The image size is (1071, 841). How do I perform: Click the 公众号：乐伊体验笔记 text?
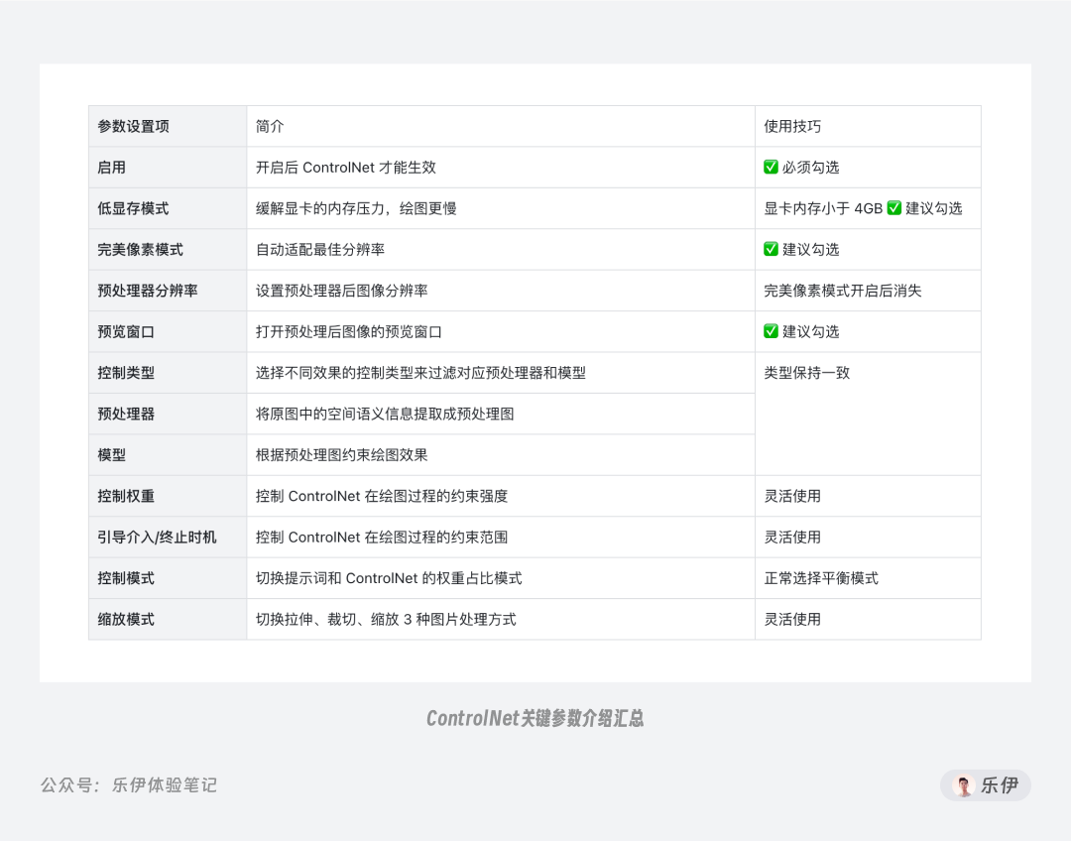pyautogui.click(x=129, y=784)
